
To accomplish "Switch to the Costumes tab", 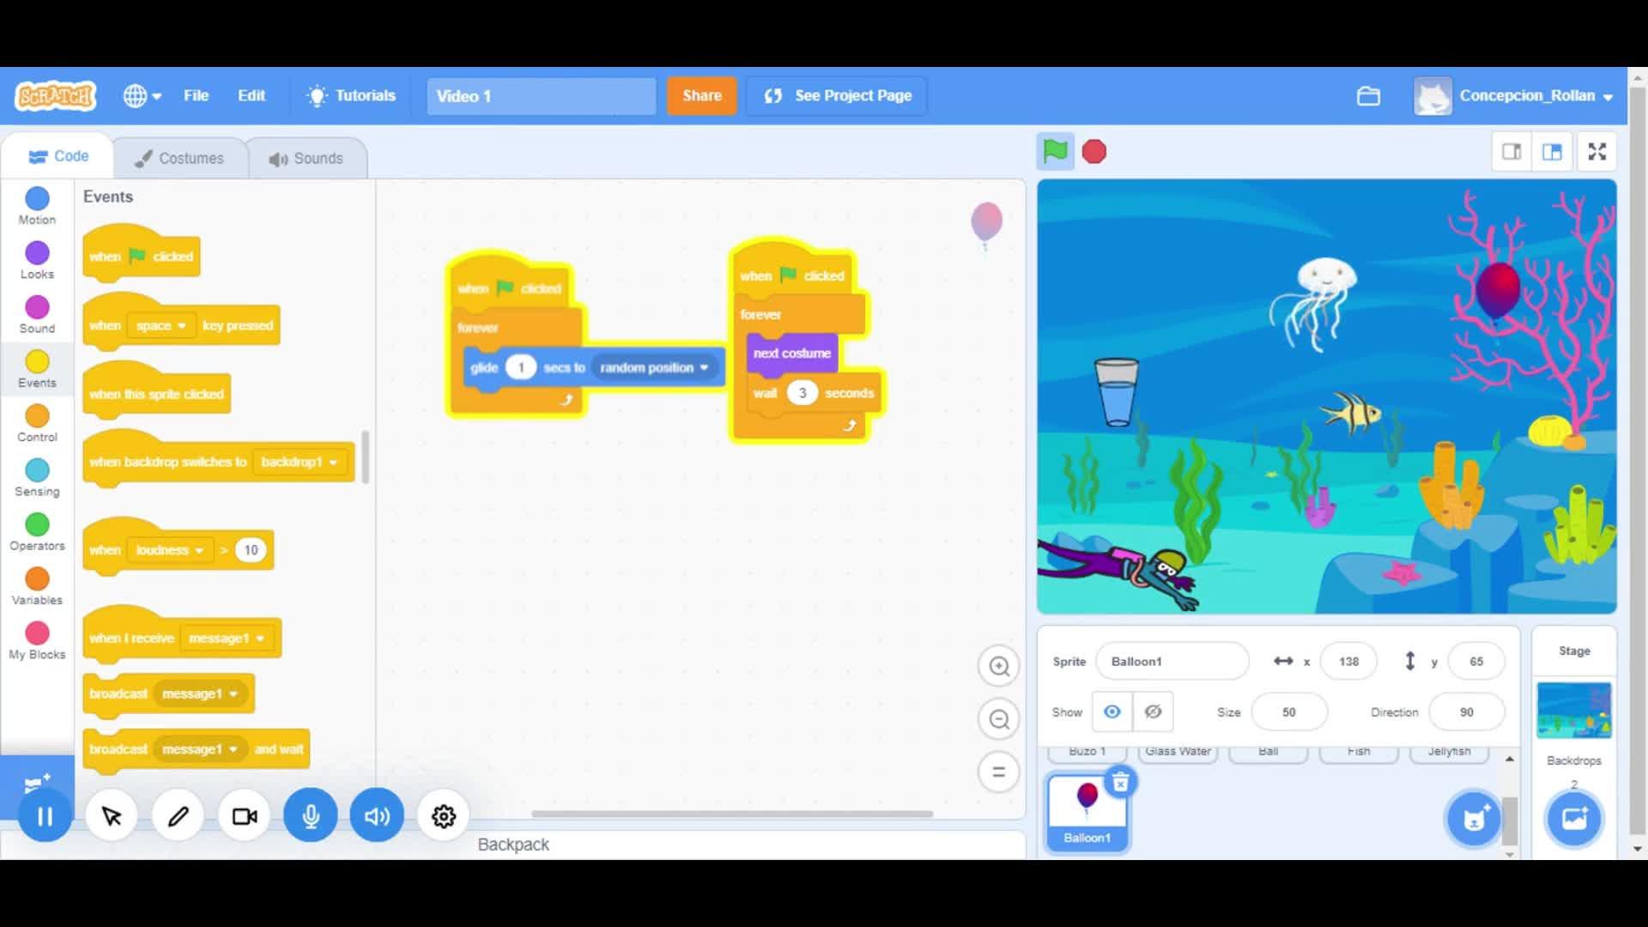I will coord(179,158).
